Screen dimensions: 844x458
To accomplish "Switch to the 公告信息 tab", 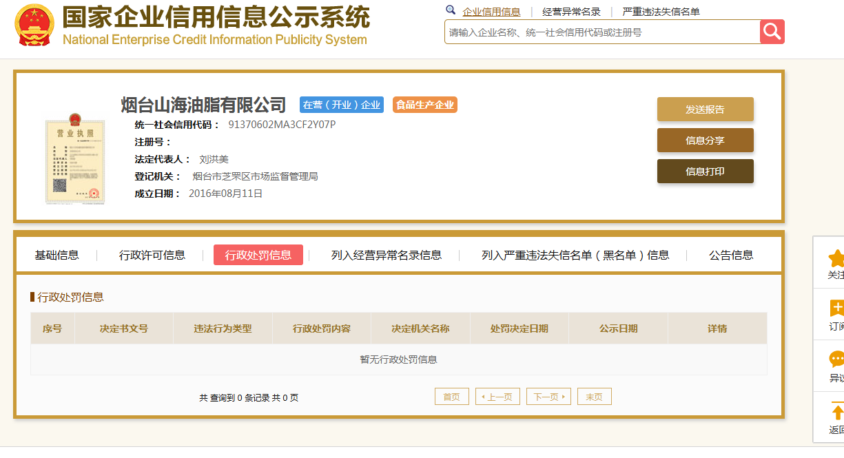I will click(731, 255).
